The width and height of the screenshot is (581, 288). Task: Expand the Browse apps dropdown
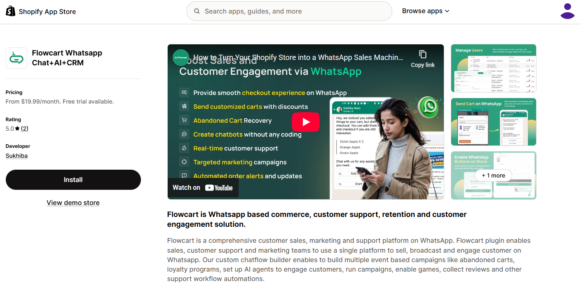pyautogui.click(x=426, y=11)
